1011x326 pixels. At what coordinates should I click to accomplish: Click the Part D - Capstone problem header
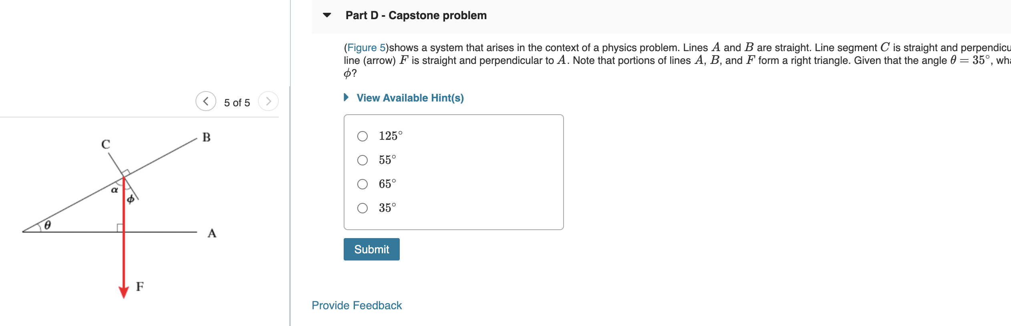[x=416, y=15]
